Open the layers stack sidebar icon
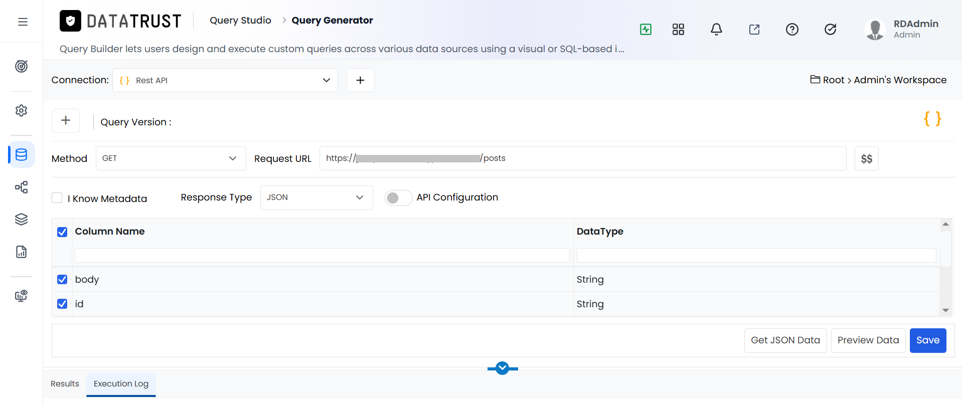The height and width of the screenshot is (405, 962). 21,219
